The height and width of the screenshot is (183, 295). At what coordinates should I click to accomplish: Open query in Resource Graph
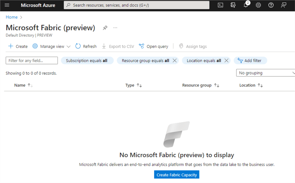[x=153, y=46]
